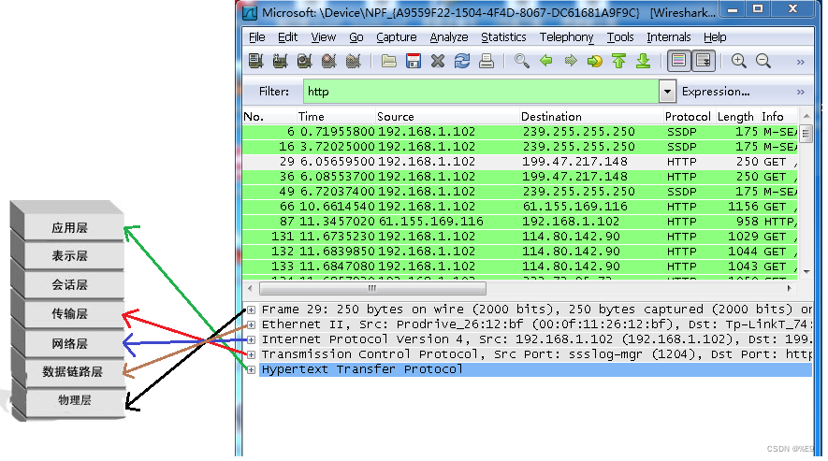Print packets with the printer icon
Image resolution: width=828 pixels, height=461 pixels.
tap(487, 62)
